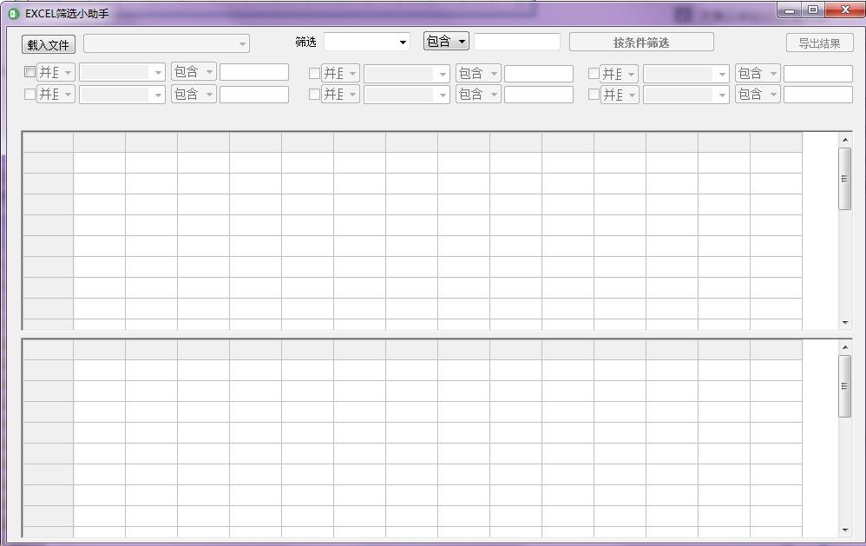The height and width of the screenshot is (546, 866).
Task: Click the EXCEL筛选小助手 app icon in title bar
Action: pos(13,13)
